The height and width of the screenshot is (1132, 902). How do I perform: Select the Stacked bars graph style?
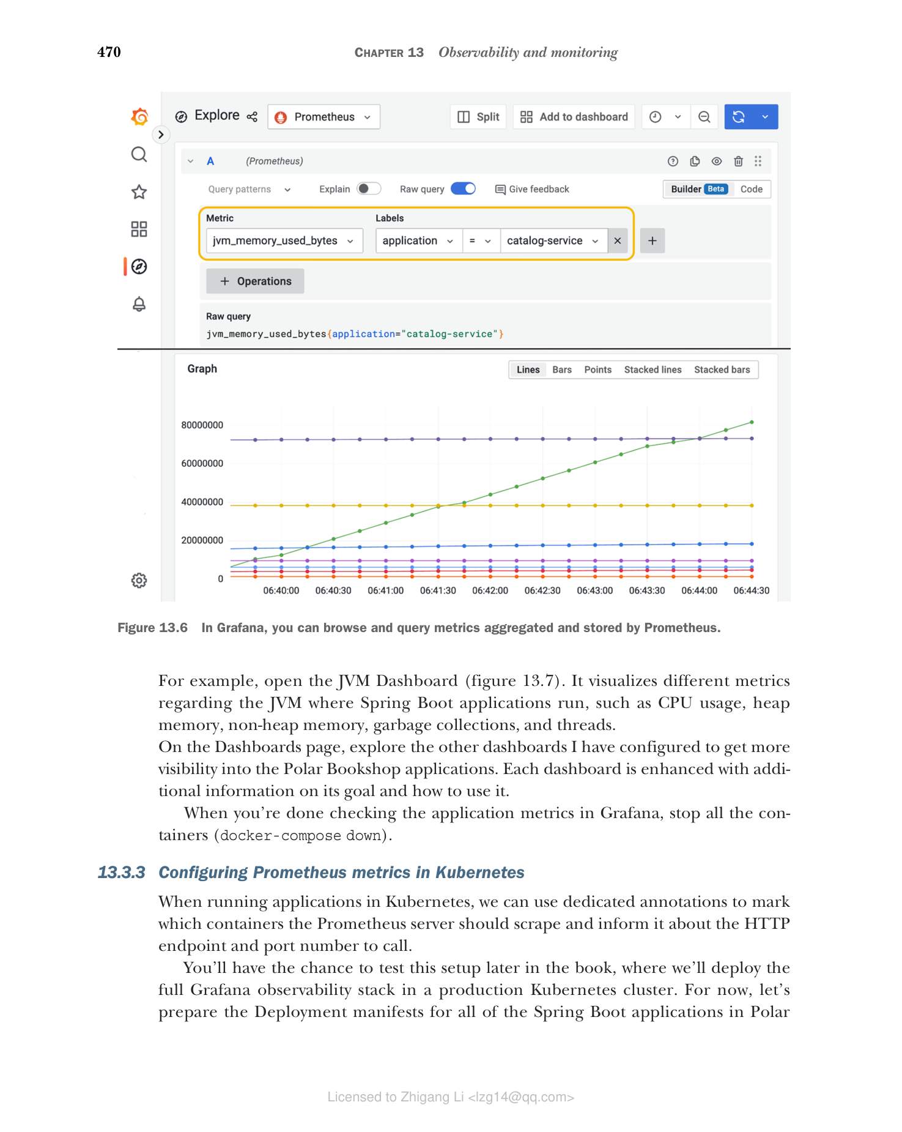coord(722,370)
